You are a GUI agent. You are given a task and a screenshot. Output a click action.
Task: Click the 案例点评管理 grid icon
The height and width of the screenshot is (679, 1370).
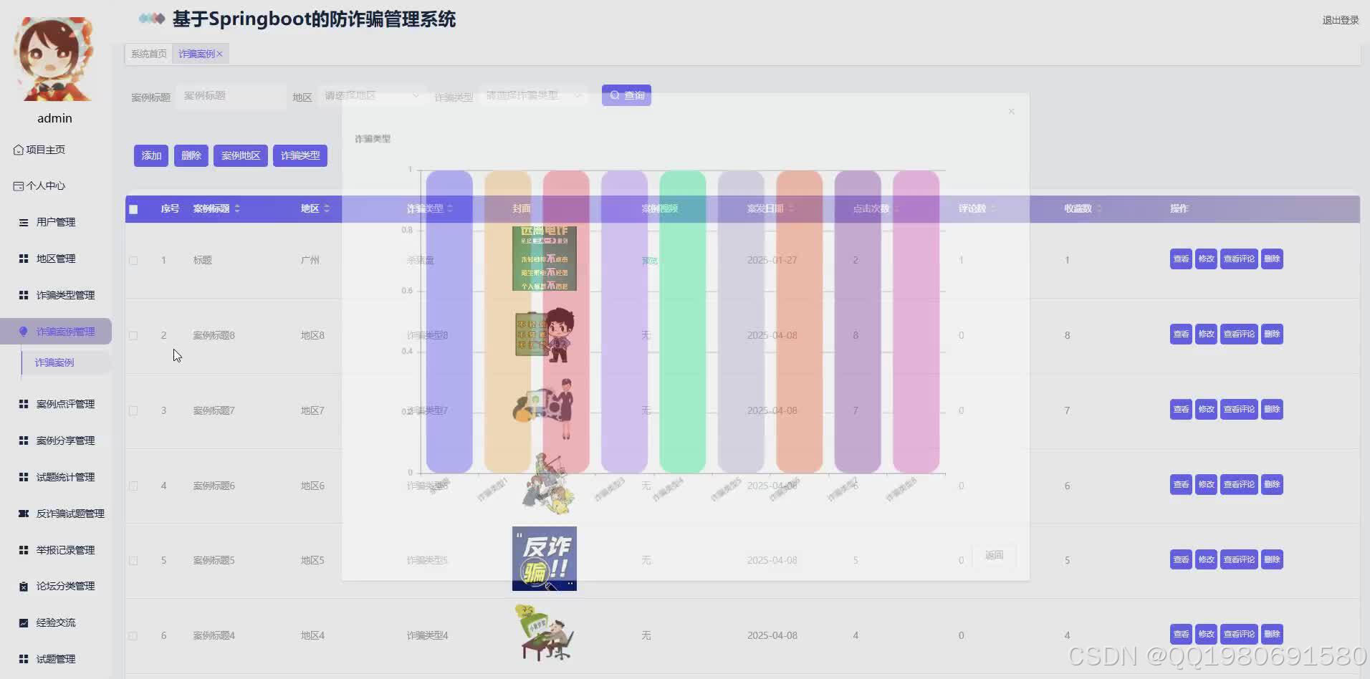click(x=22, y=403)
